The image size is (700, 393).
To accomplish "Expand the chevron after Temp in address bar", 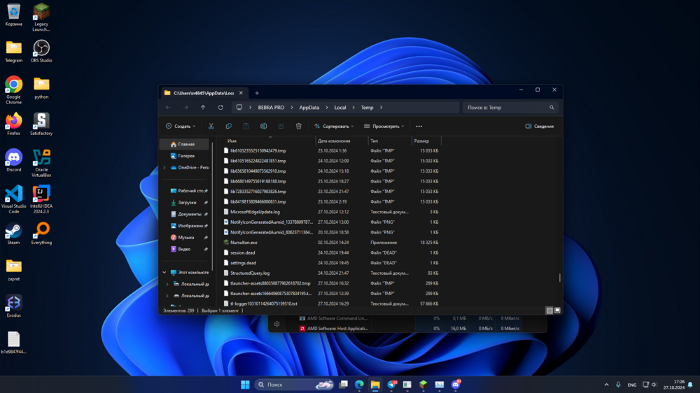I will pyautogui.click(x=381, y=108).
